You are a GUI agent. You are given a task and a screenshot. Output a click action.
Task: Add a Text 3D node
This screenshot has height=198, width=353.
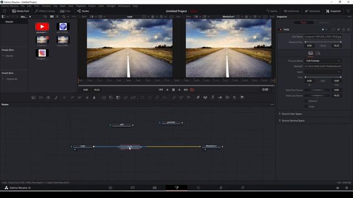212,98
